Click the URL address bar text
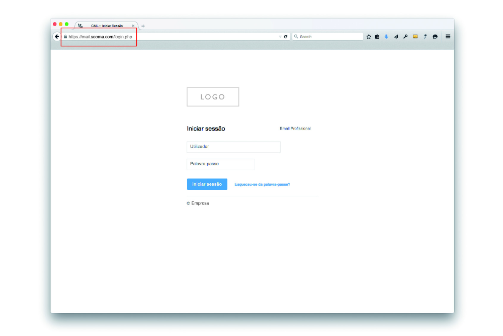 click(100, 37)
